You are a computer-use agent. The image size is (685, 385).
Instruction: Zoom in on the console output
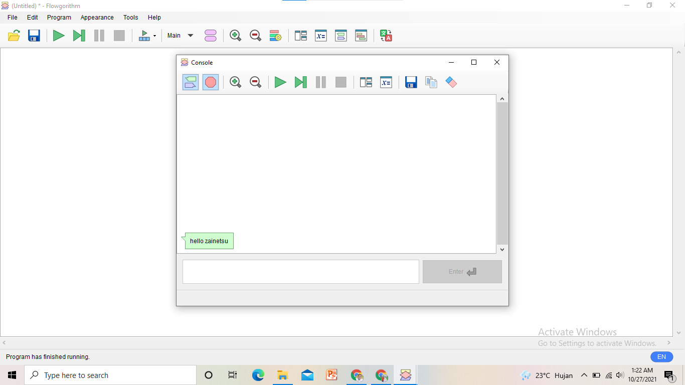point(235,82)
